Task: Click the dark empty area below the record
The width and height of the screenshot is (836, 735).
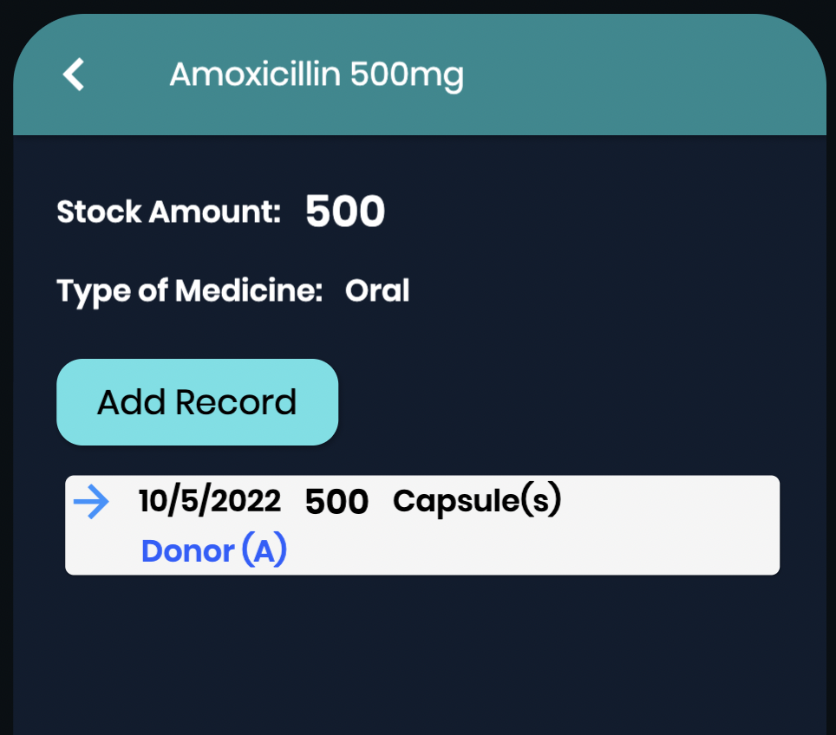Action: 420,655
